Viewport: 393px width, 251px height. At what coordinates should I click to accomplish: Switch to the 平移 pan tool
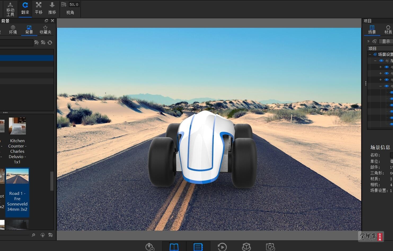click(39, 9)
